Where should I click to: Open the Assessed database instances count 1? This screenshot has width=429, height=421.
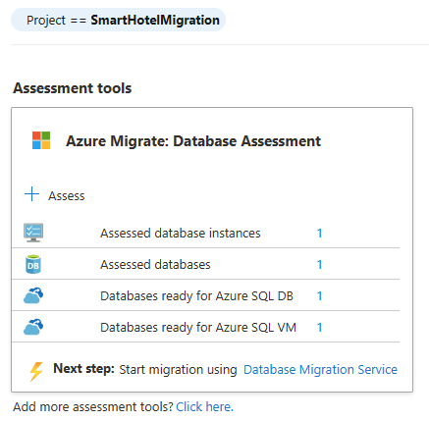pos(319,234)
